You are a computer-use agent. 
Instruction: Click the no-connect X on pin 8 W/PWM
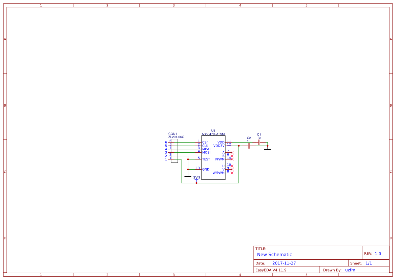(x=232, y=173)
